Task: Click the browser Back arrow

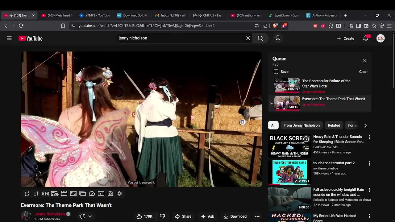Action: pyautogui.click(x=6, y=26)
